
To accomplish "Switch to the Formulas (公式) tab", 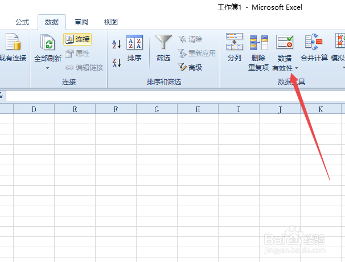I will coord(22,22).
